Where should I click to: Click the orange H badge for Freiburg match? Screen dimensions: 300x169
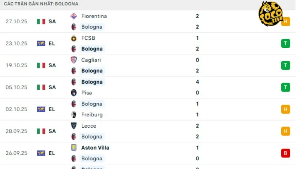pyautogui.click(x=285, y=109)
